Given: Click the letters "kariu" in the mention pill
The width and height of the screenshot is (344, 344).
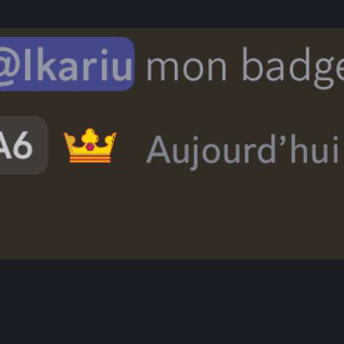Looking at the screenshot, I should tap(84, 64).
